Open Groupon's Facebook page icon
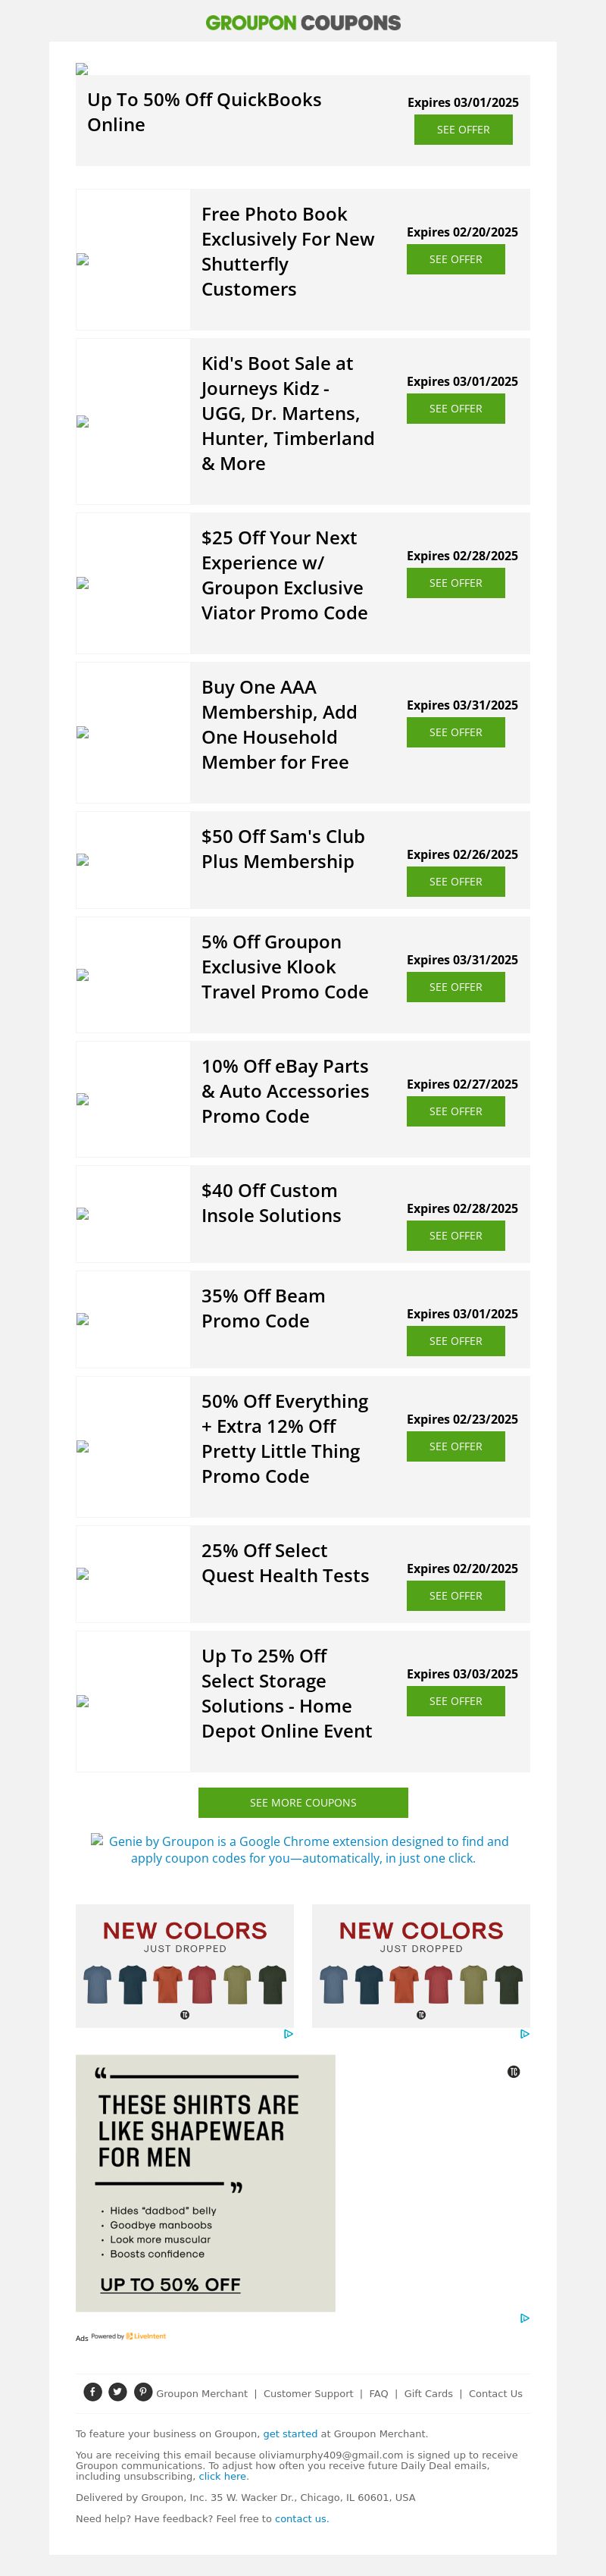 pyautogui.click(x=92, y=2392)
